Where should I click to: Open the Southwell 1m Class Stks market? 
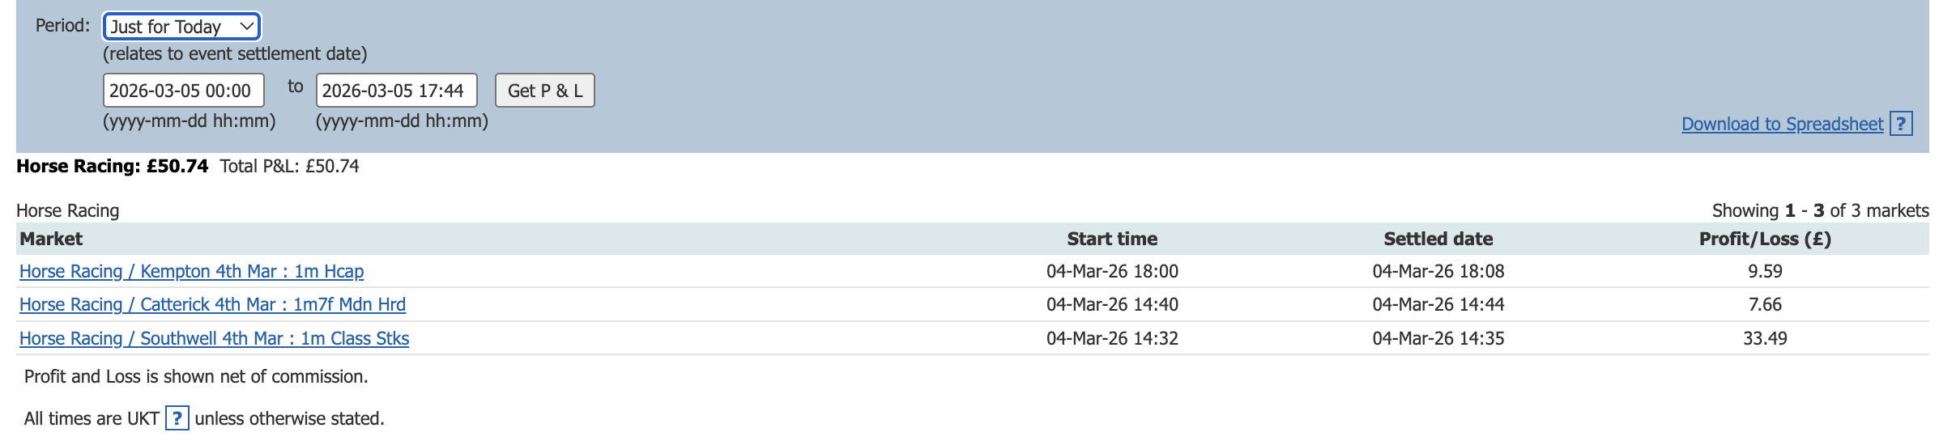pyautogui.click(x=214, y=338)
